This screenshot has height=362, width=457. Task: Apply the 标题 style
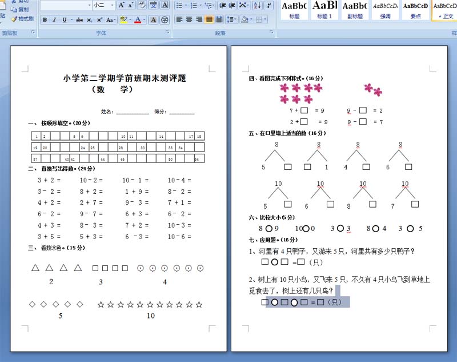point(294,10)
